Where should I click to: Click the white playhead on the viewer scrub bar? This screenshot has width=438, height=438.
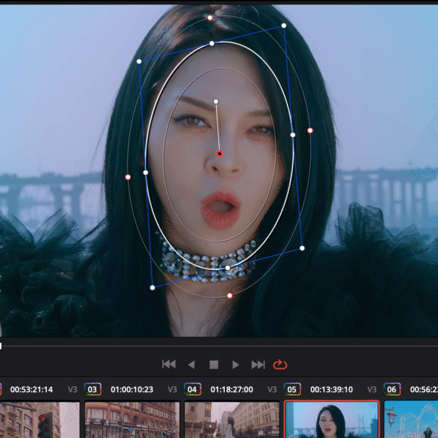tap(1, 346)
